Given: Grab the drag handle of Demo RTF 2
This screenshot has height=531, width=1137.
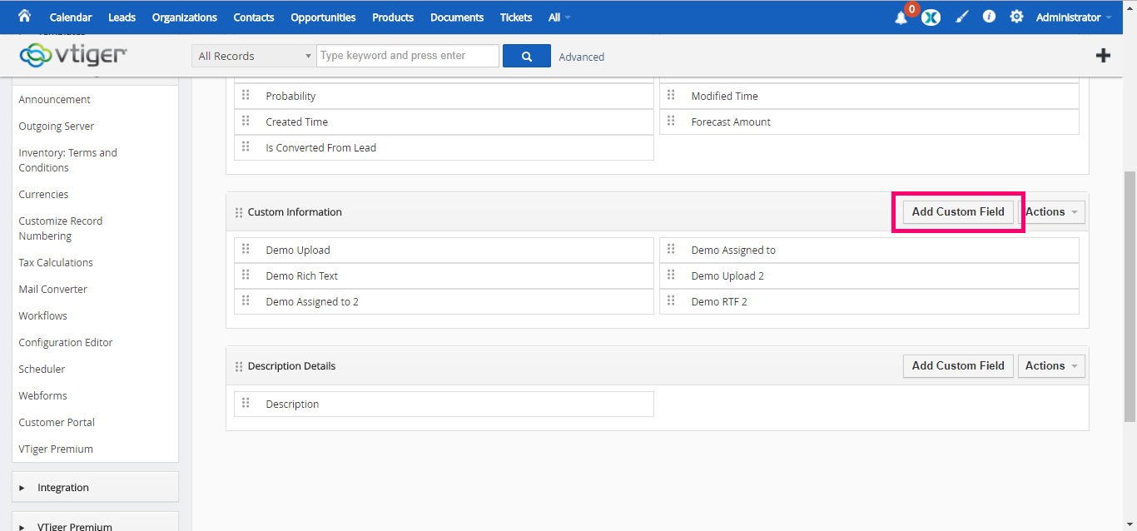Looking at the screenshot, I should coord(671,300).
